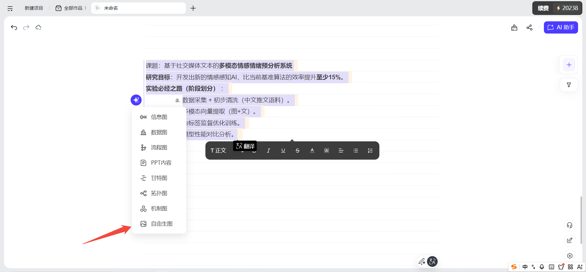Choose 流程图 from the generate menu
The height and width of the screenshot is (272, 586).
point(159,148)
